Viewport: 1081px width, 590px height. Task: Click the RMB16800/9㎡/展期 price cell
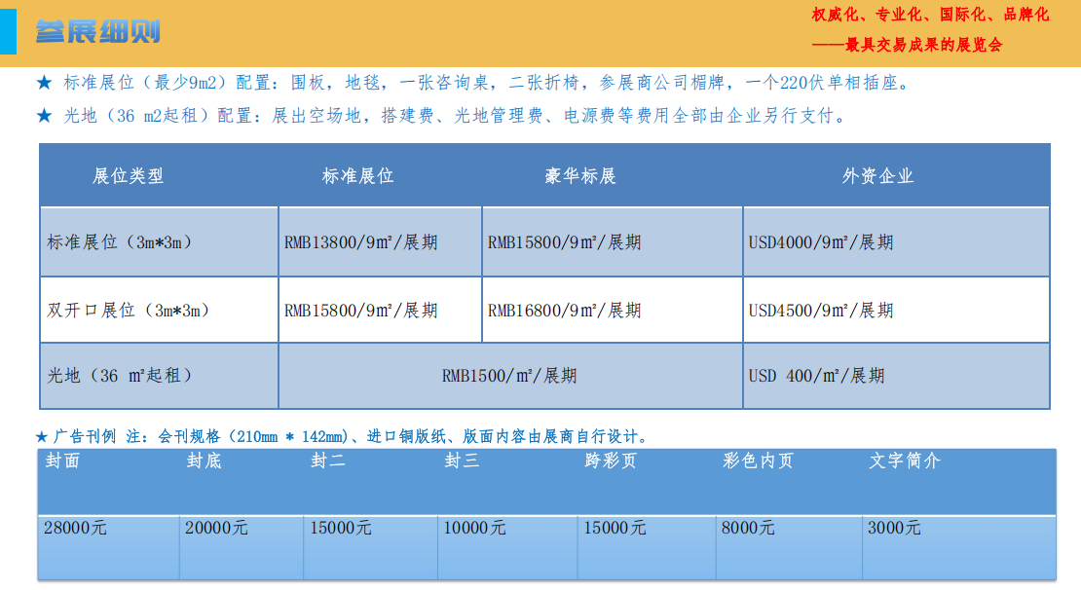pyautogui.click(x=565, y=311)
